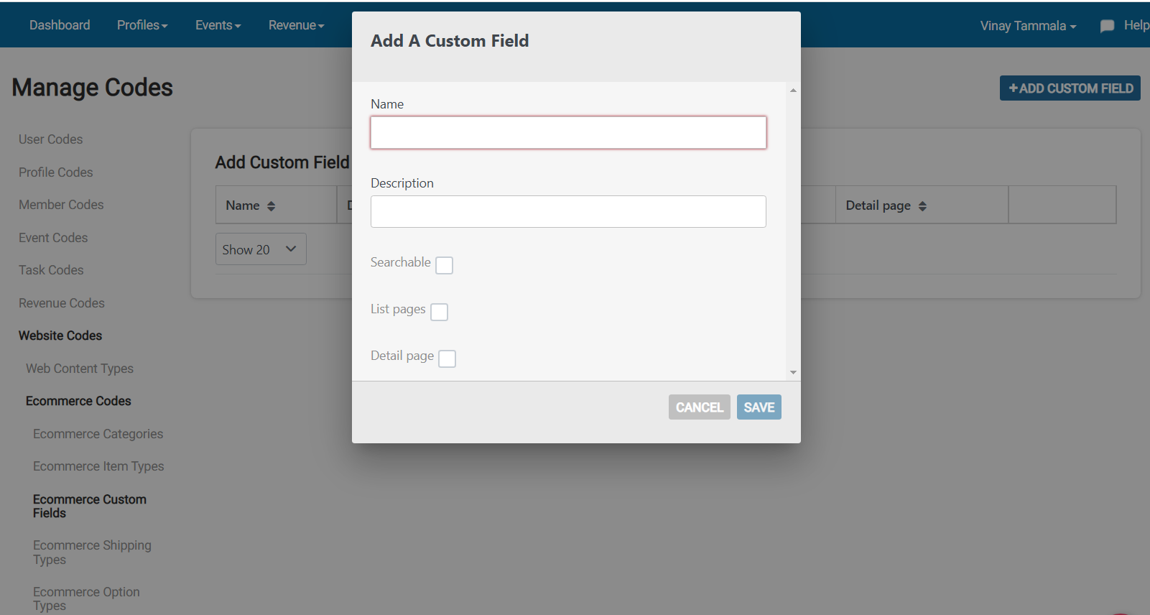This screenshot has width=1150, height=615.
Task: Tick the Detail page checkbox
Action: 447,359
